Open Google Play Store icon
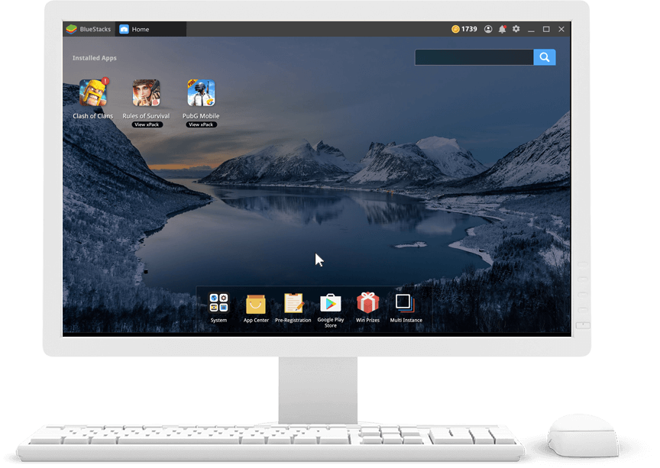This screenshot has width=660, height=468. [331, 303]
